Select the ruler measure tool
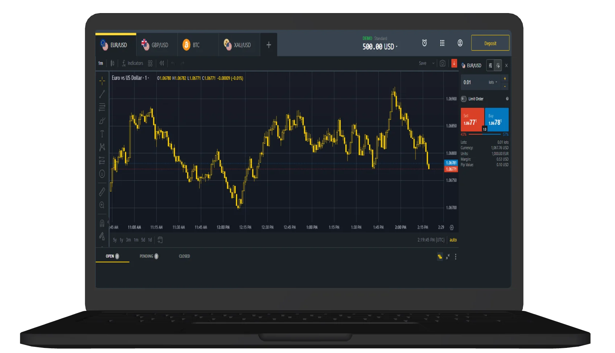Viewport: 615px width, 353px height. point(102,192)
